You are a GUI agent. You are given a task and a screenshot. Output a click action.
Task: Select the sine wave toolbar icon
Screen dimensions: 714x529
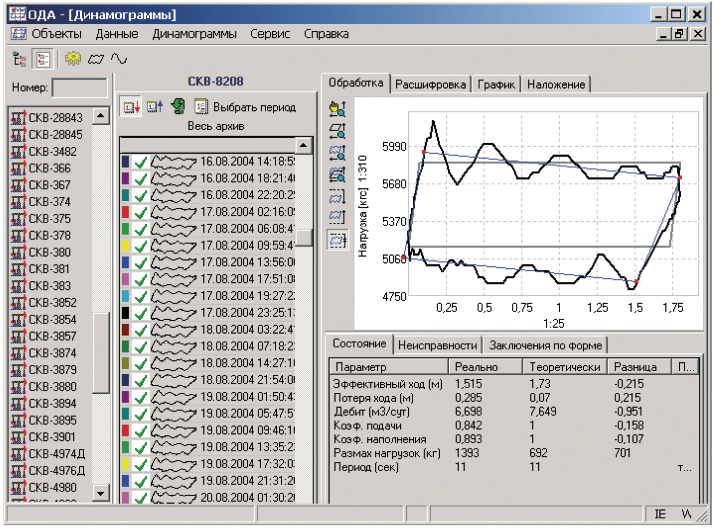click(119, 59)
